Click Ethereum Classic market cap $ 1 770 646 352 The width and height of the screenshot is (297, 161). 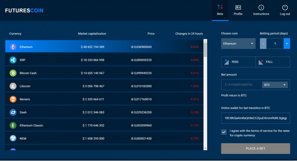tap(93, 125)
